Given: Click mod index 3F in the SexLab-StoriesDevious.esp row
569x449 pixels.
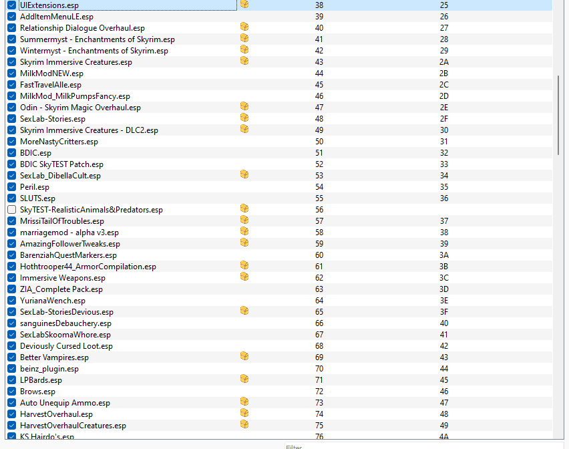Looking at the screenshot, I should click(444, 312).
